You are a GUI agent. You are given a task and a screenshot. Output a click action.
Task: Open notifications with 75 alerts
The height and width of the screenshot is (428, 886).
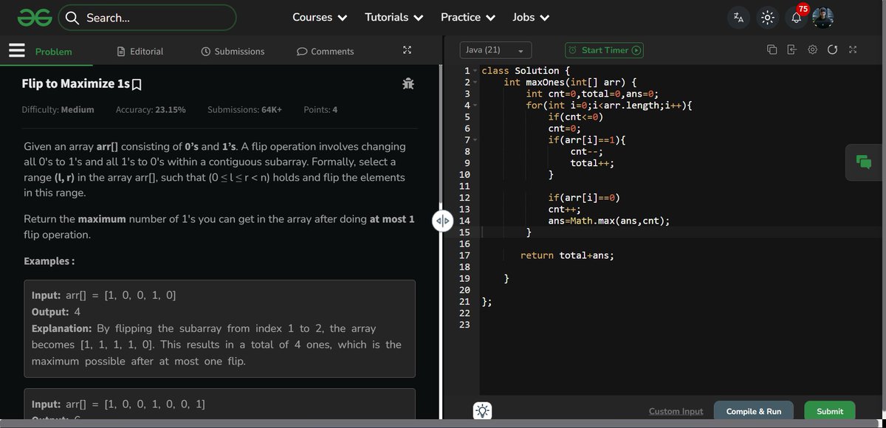coord(796,16)
